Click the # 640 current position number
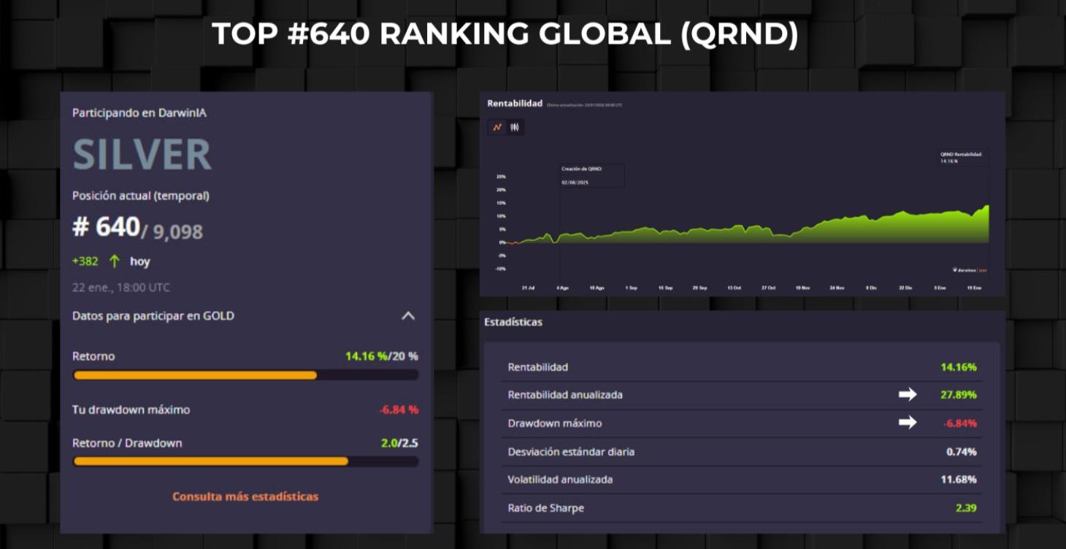The height and width of the screenshot is (549, 1066). tap(107, 228)
